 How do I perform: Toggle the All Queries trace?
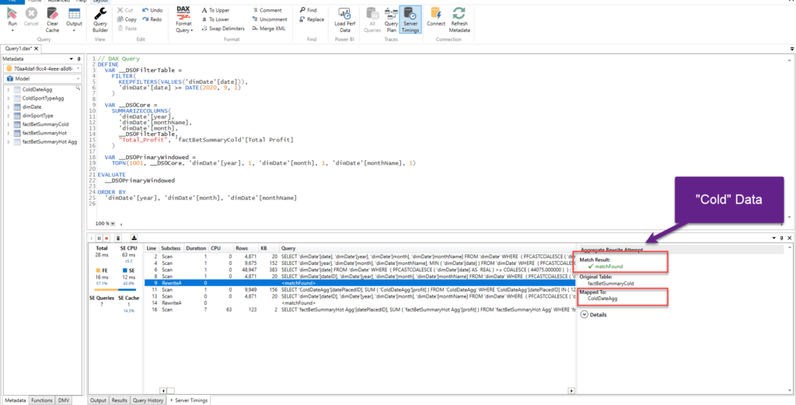(372, 19)
